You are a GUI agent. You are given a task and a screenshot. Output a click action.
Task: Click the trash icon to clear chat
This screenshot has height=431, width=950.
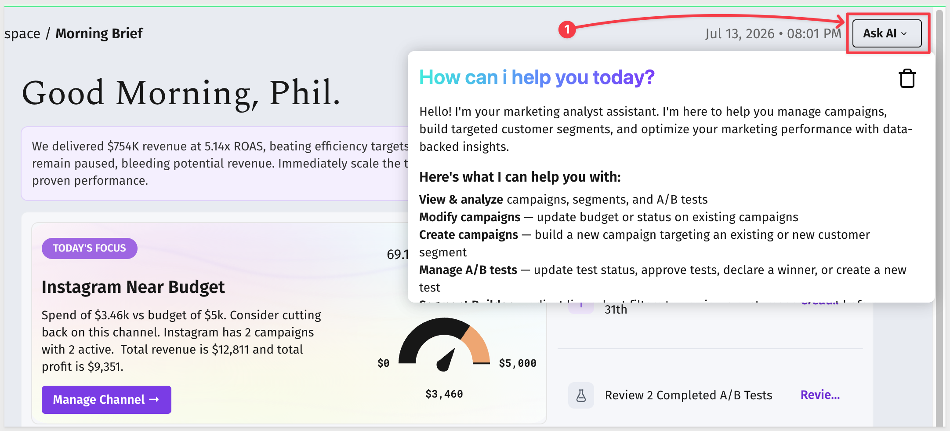pyautogui.click(x=907, y=79)
